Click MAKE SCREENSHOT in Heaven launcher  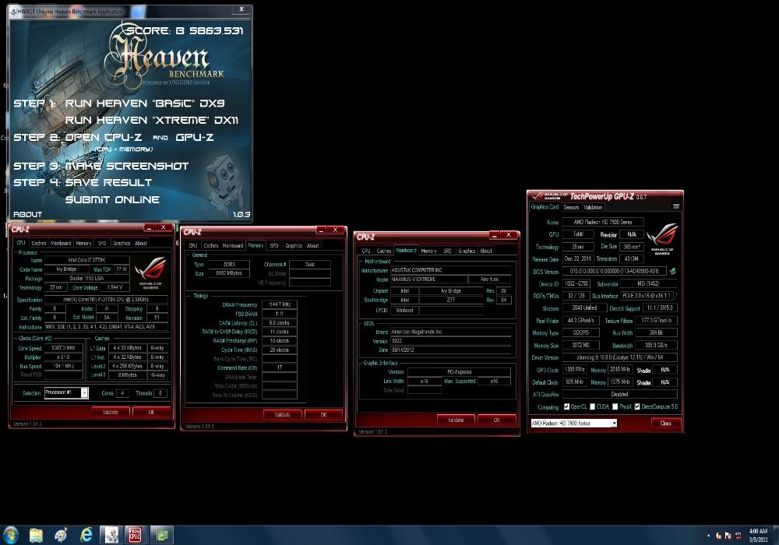pyautogui.click(x=127, y=166)
